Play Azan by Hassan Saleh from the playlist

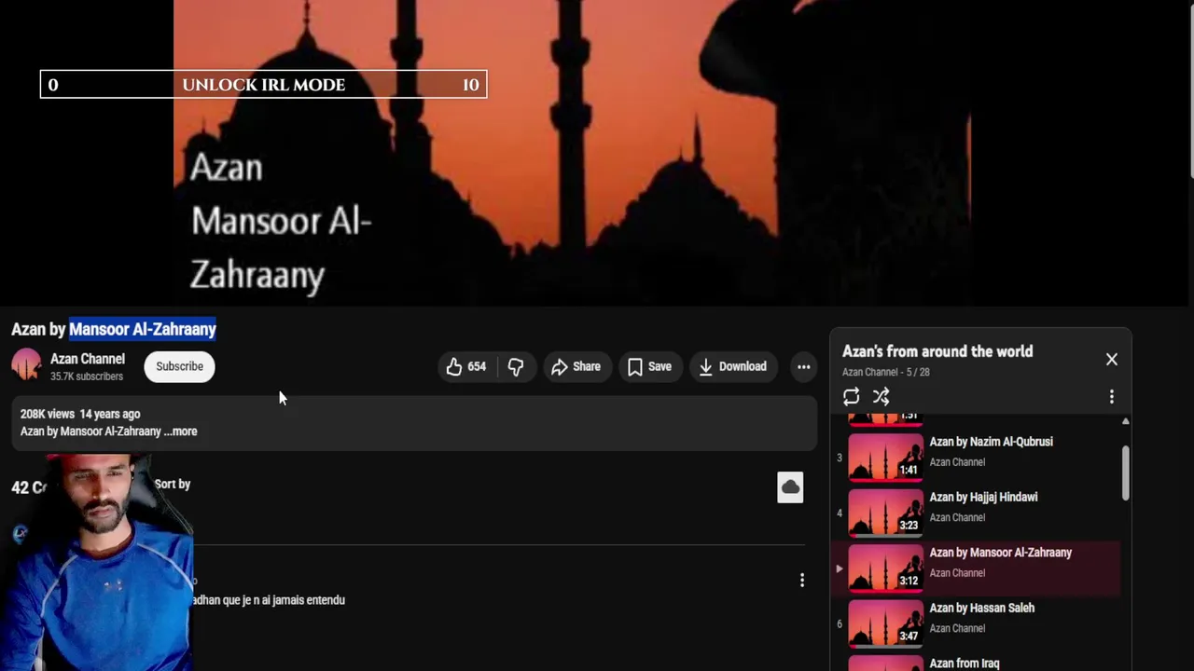click(977, 623)
